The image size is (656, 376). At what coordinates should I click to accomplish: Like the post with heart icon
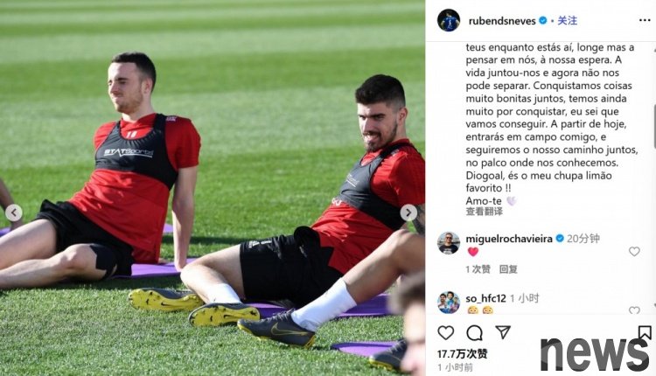[445, 333]
